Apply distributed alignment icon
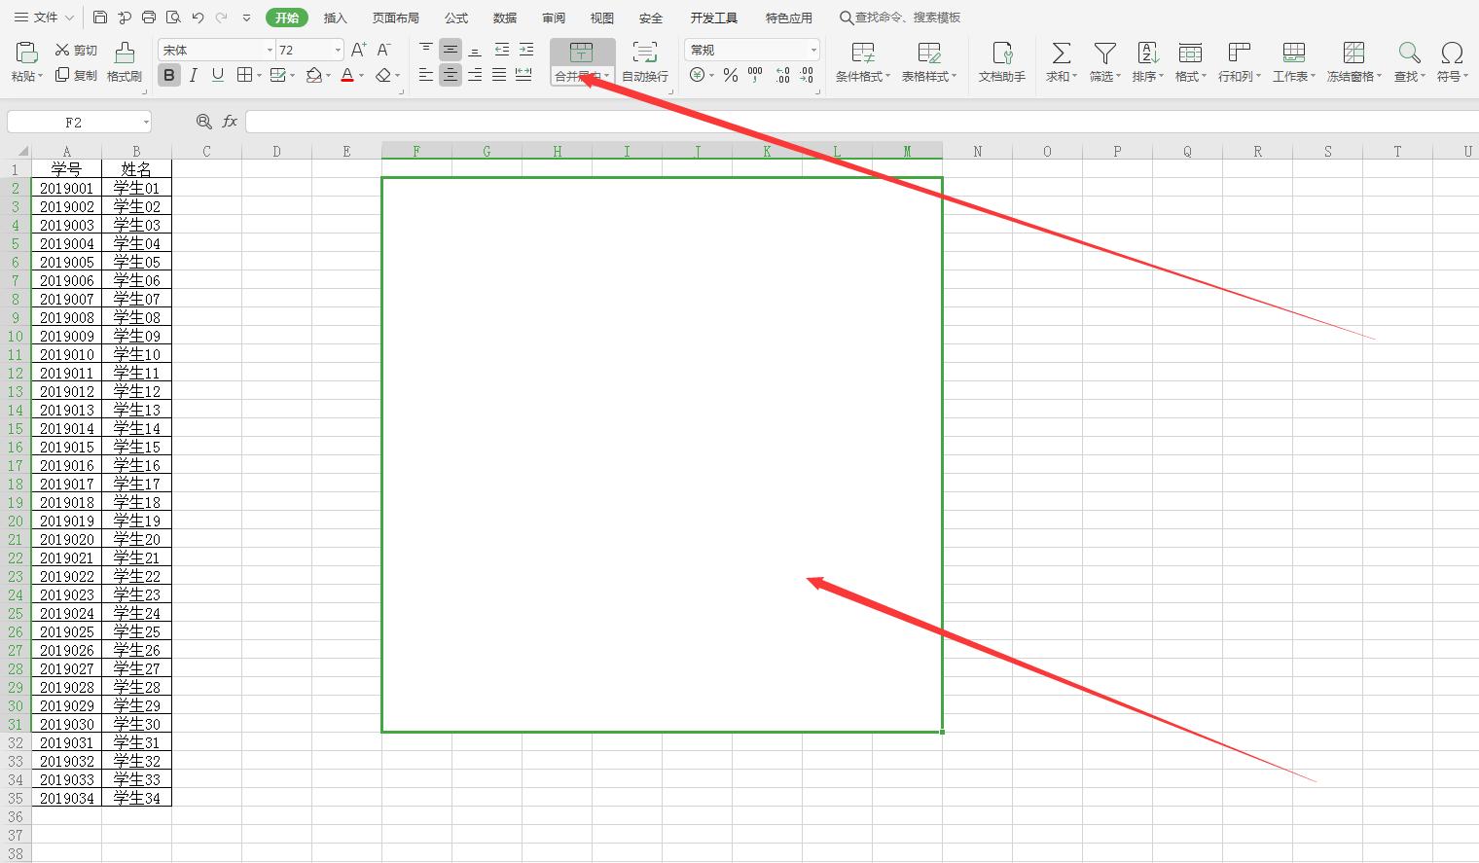The image size is (1479, 863). coord(523,75)
